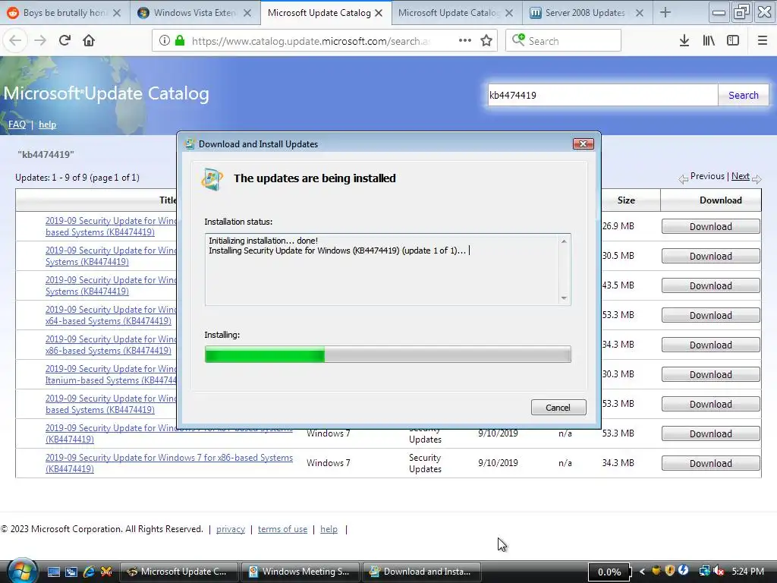
Task: Click the muted volume tray icon
Action: point(718,571)
